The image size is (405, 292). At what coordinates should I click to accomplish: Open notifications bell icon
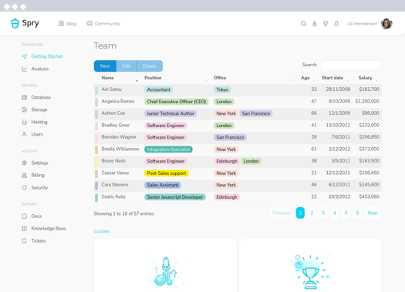336,24
